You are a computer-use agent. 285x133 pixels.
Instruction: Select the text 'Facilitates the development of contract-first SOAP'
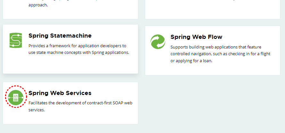pos(76,103)
